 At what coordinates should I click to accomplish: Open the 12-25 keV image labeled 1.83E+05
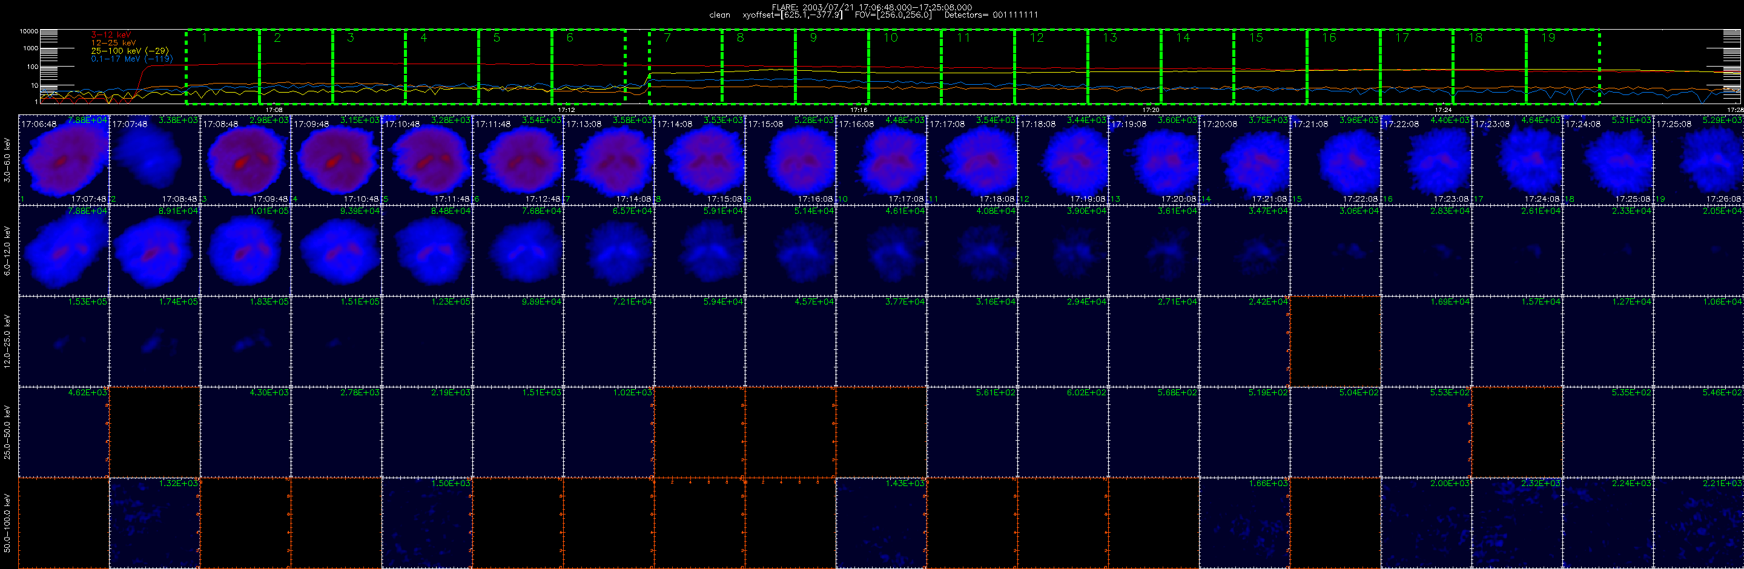point(246,341)
